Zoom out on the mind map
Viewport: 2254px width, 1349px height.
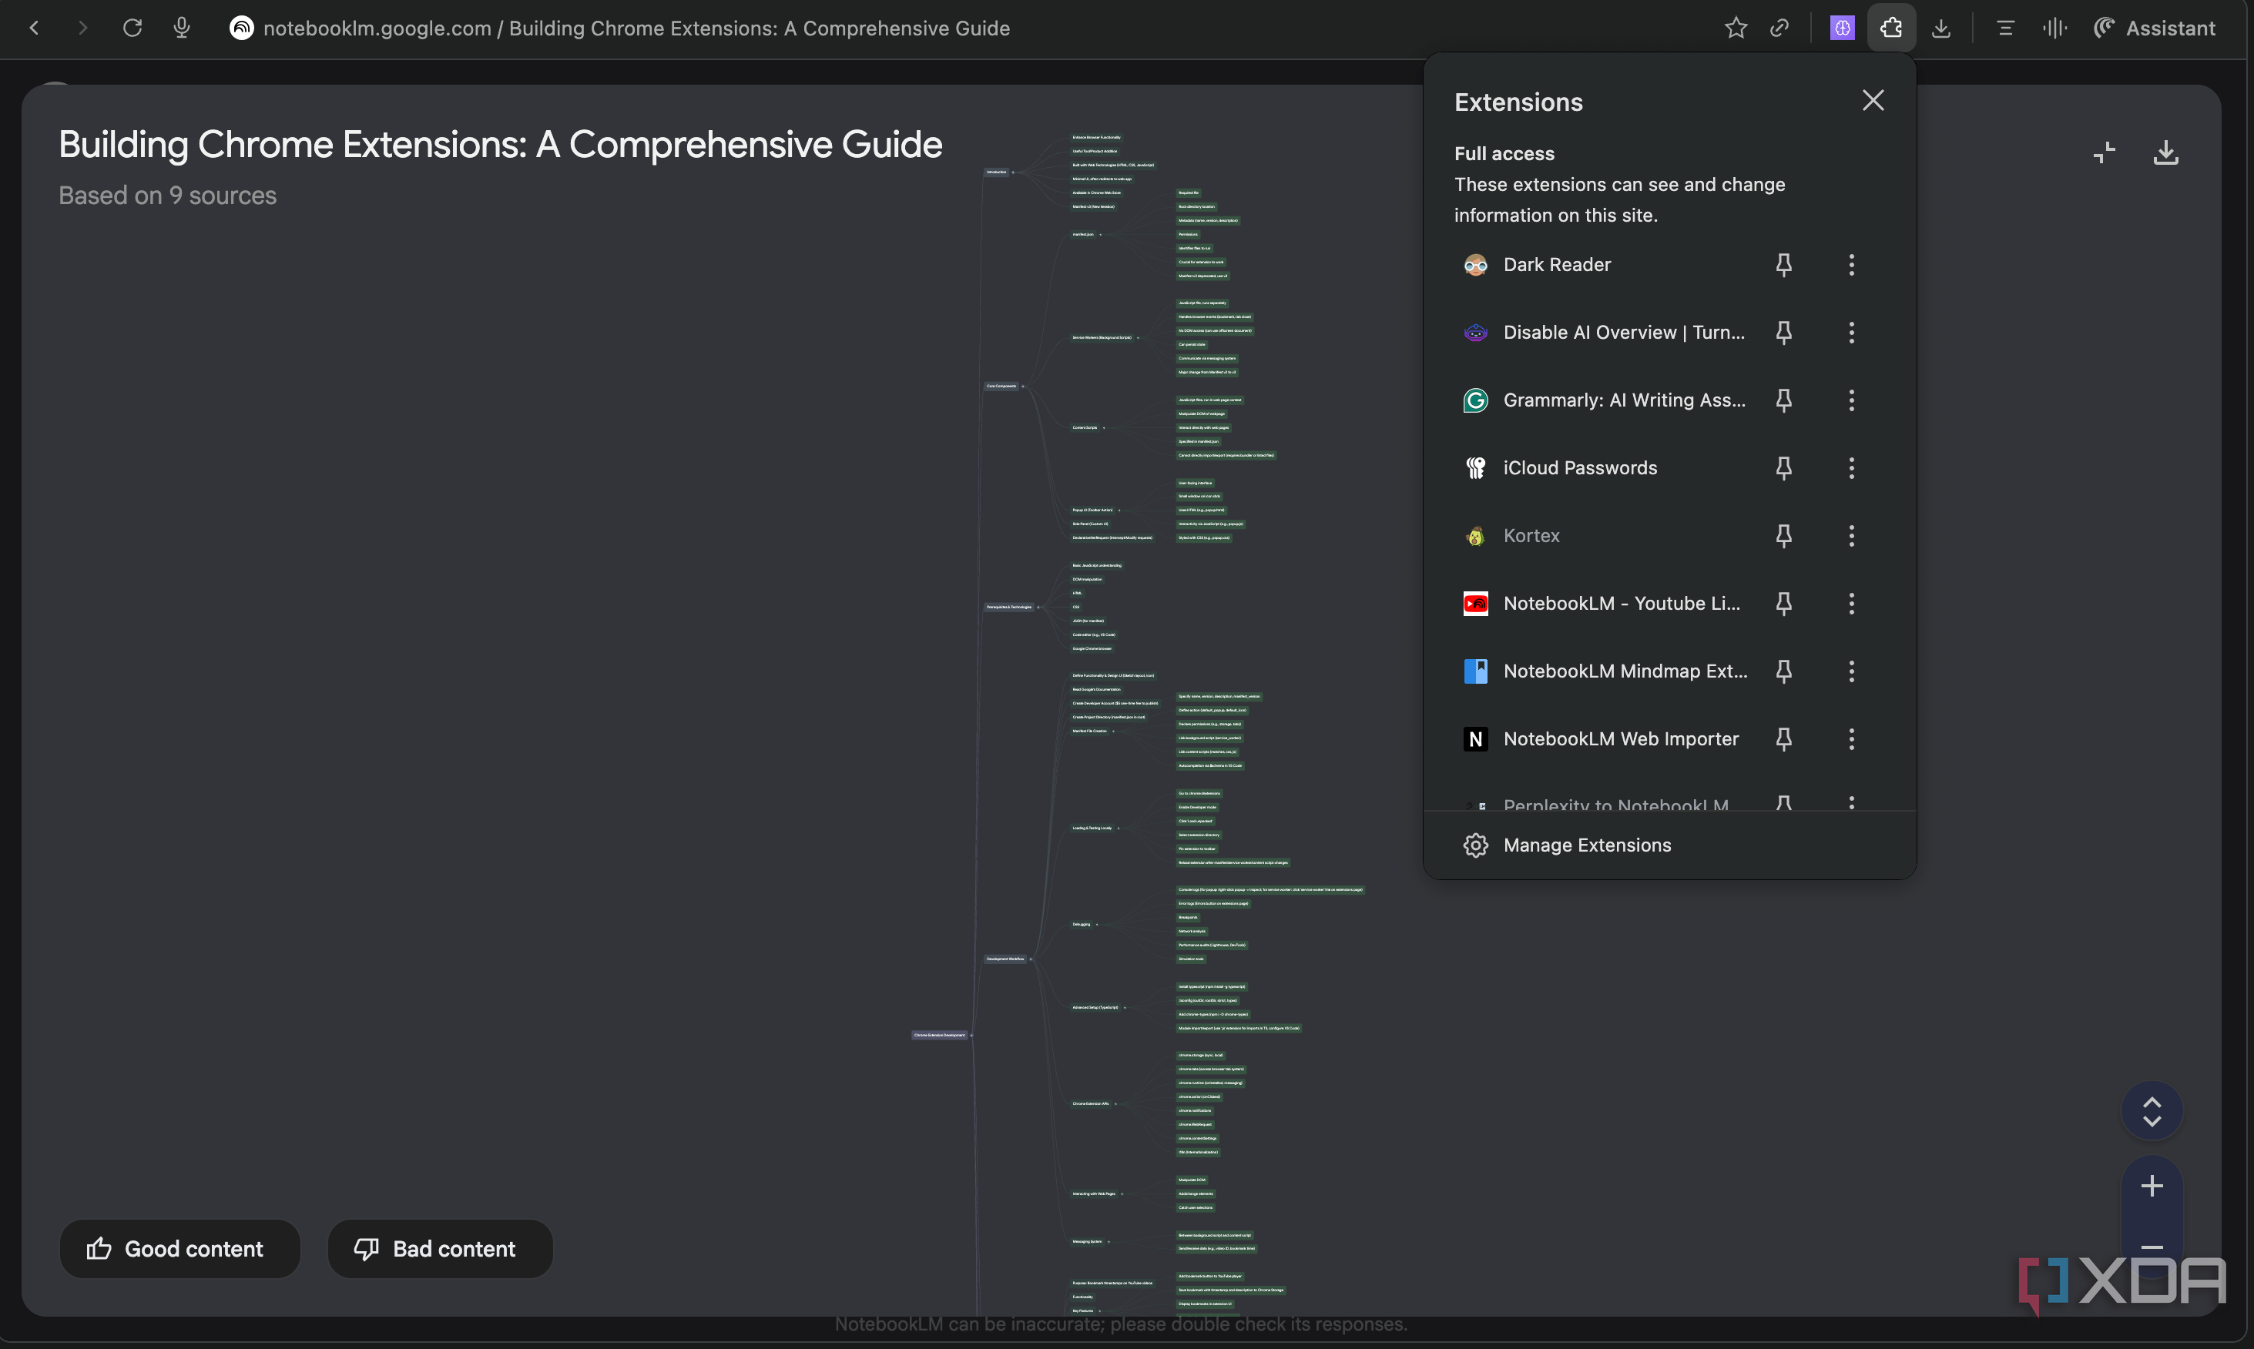click(2152, 1247)
